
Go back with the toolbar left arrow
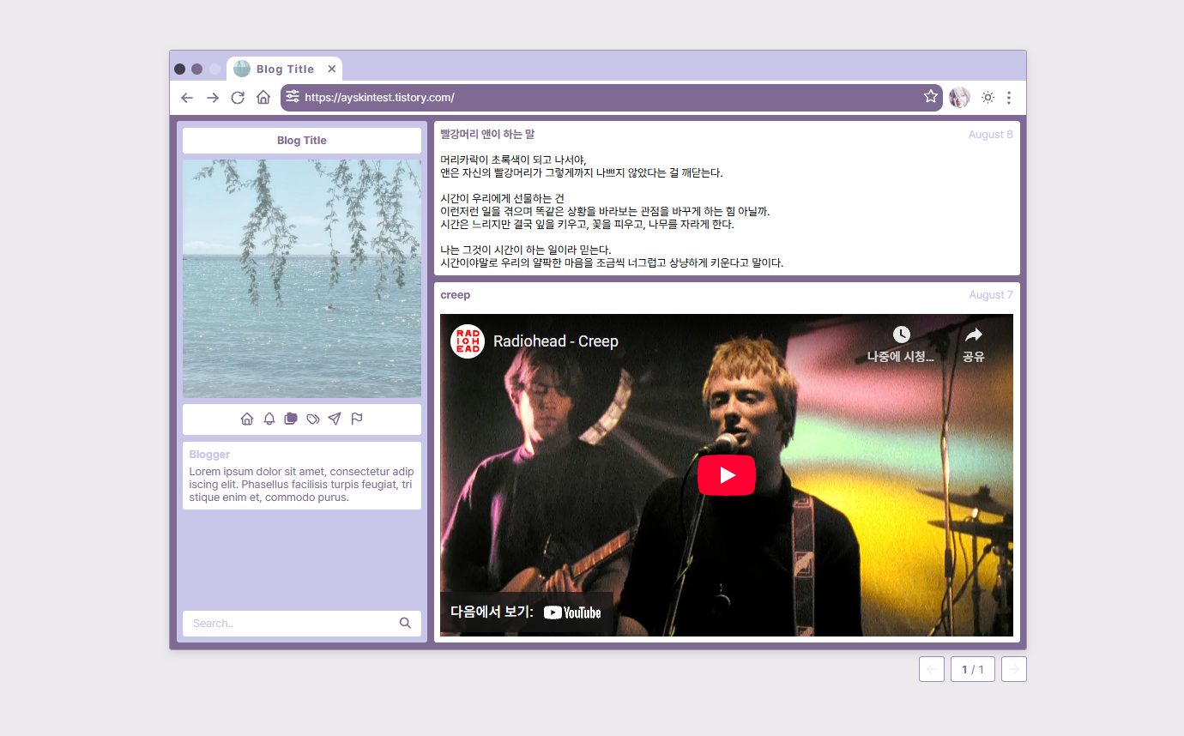tap(187, 98)
